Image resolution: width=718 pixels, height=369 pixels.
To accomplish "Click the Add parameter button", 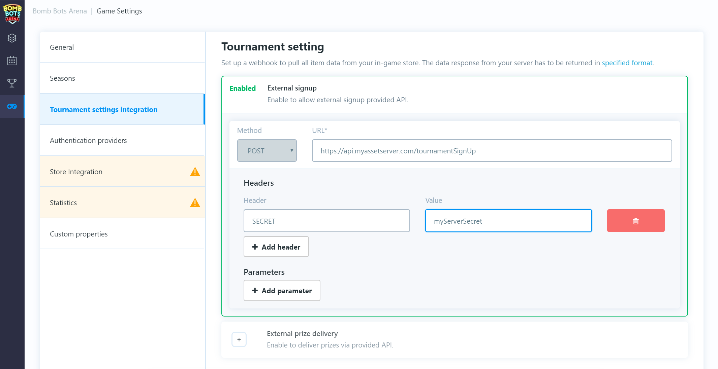I will [282, 290].
